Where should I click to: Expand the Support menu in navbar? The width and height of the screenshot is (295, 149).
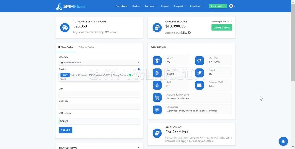pos(180,6)
